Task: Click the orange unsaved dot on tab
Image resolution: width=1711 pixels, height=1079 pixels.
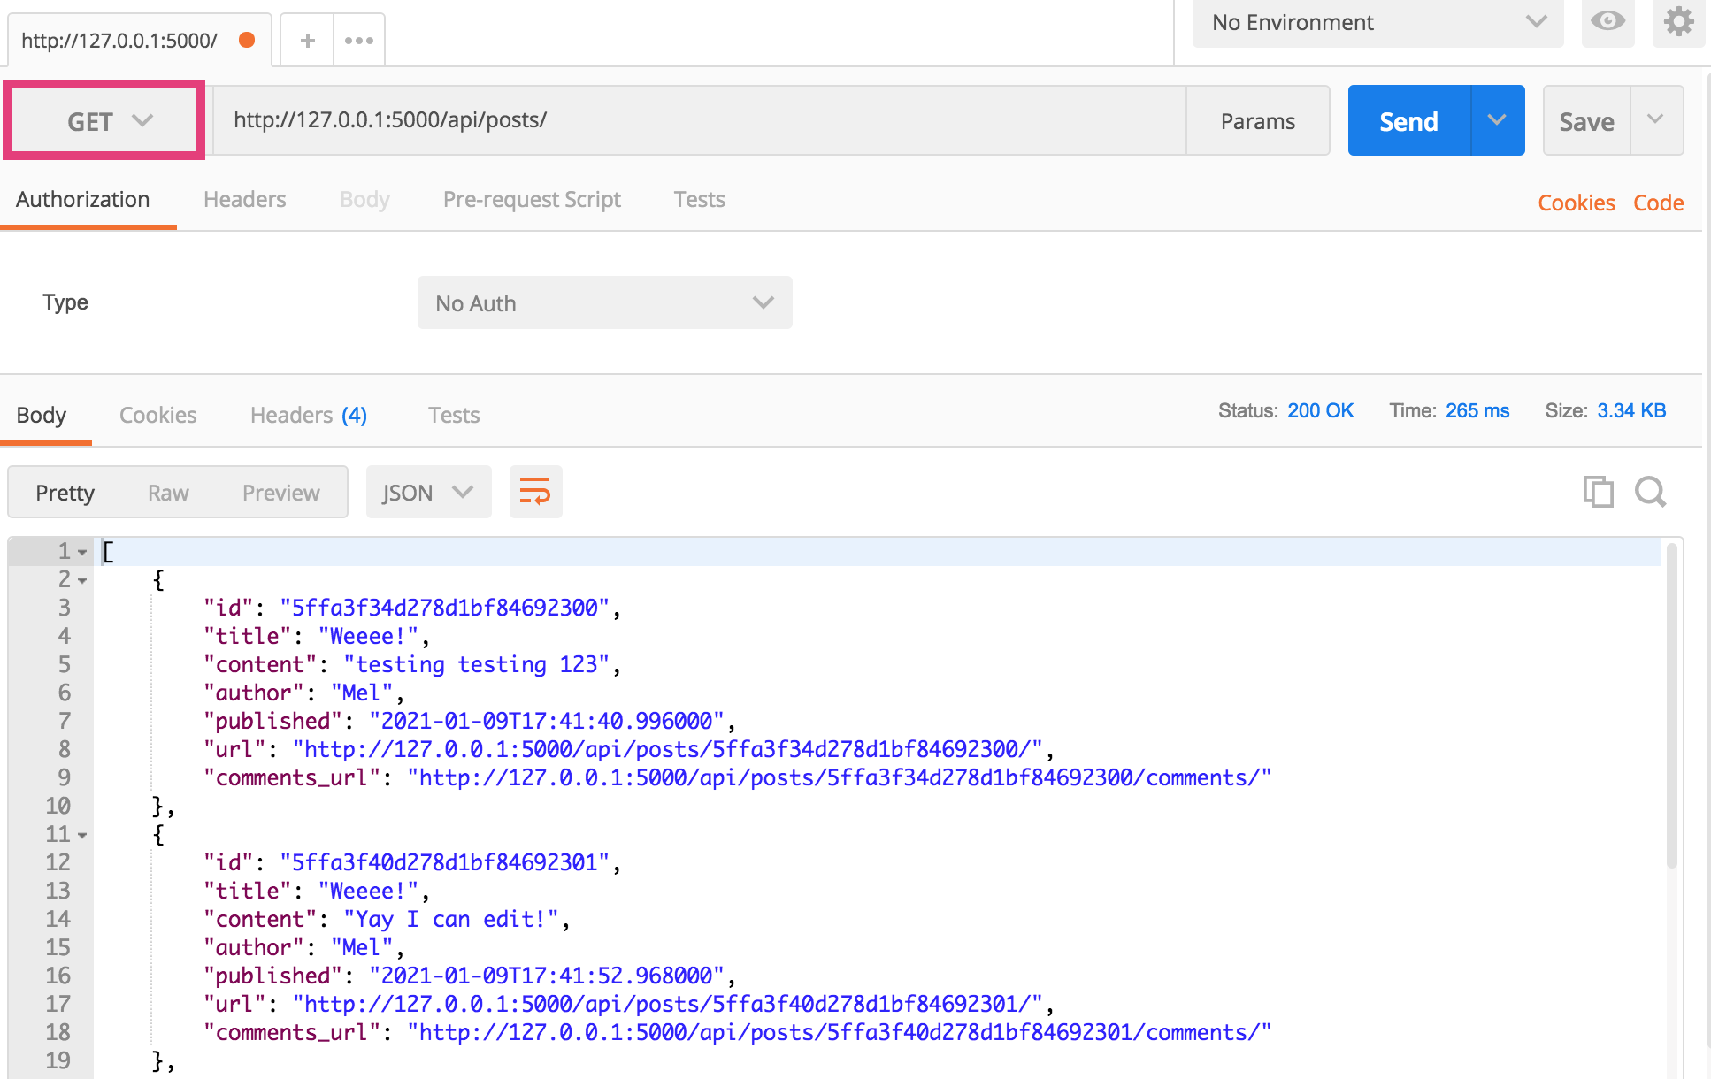Action: point(248,40)
